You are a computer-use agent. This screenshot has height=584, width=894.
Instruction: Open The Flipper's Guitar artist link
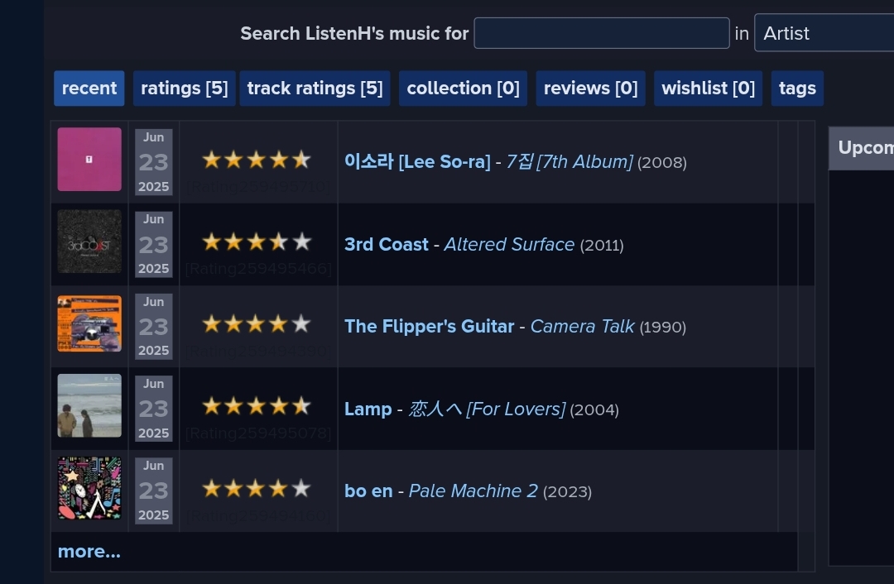pos(430,327)
